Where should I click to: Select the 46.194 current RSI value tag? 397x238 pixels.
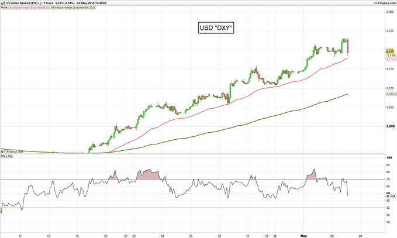391,196
